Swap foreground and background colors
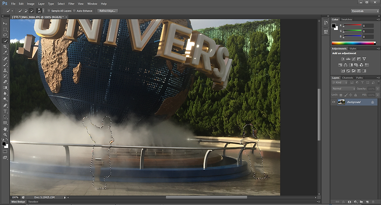The height and width of the screenshot is (205, 381). click(x=7, y=139)
